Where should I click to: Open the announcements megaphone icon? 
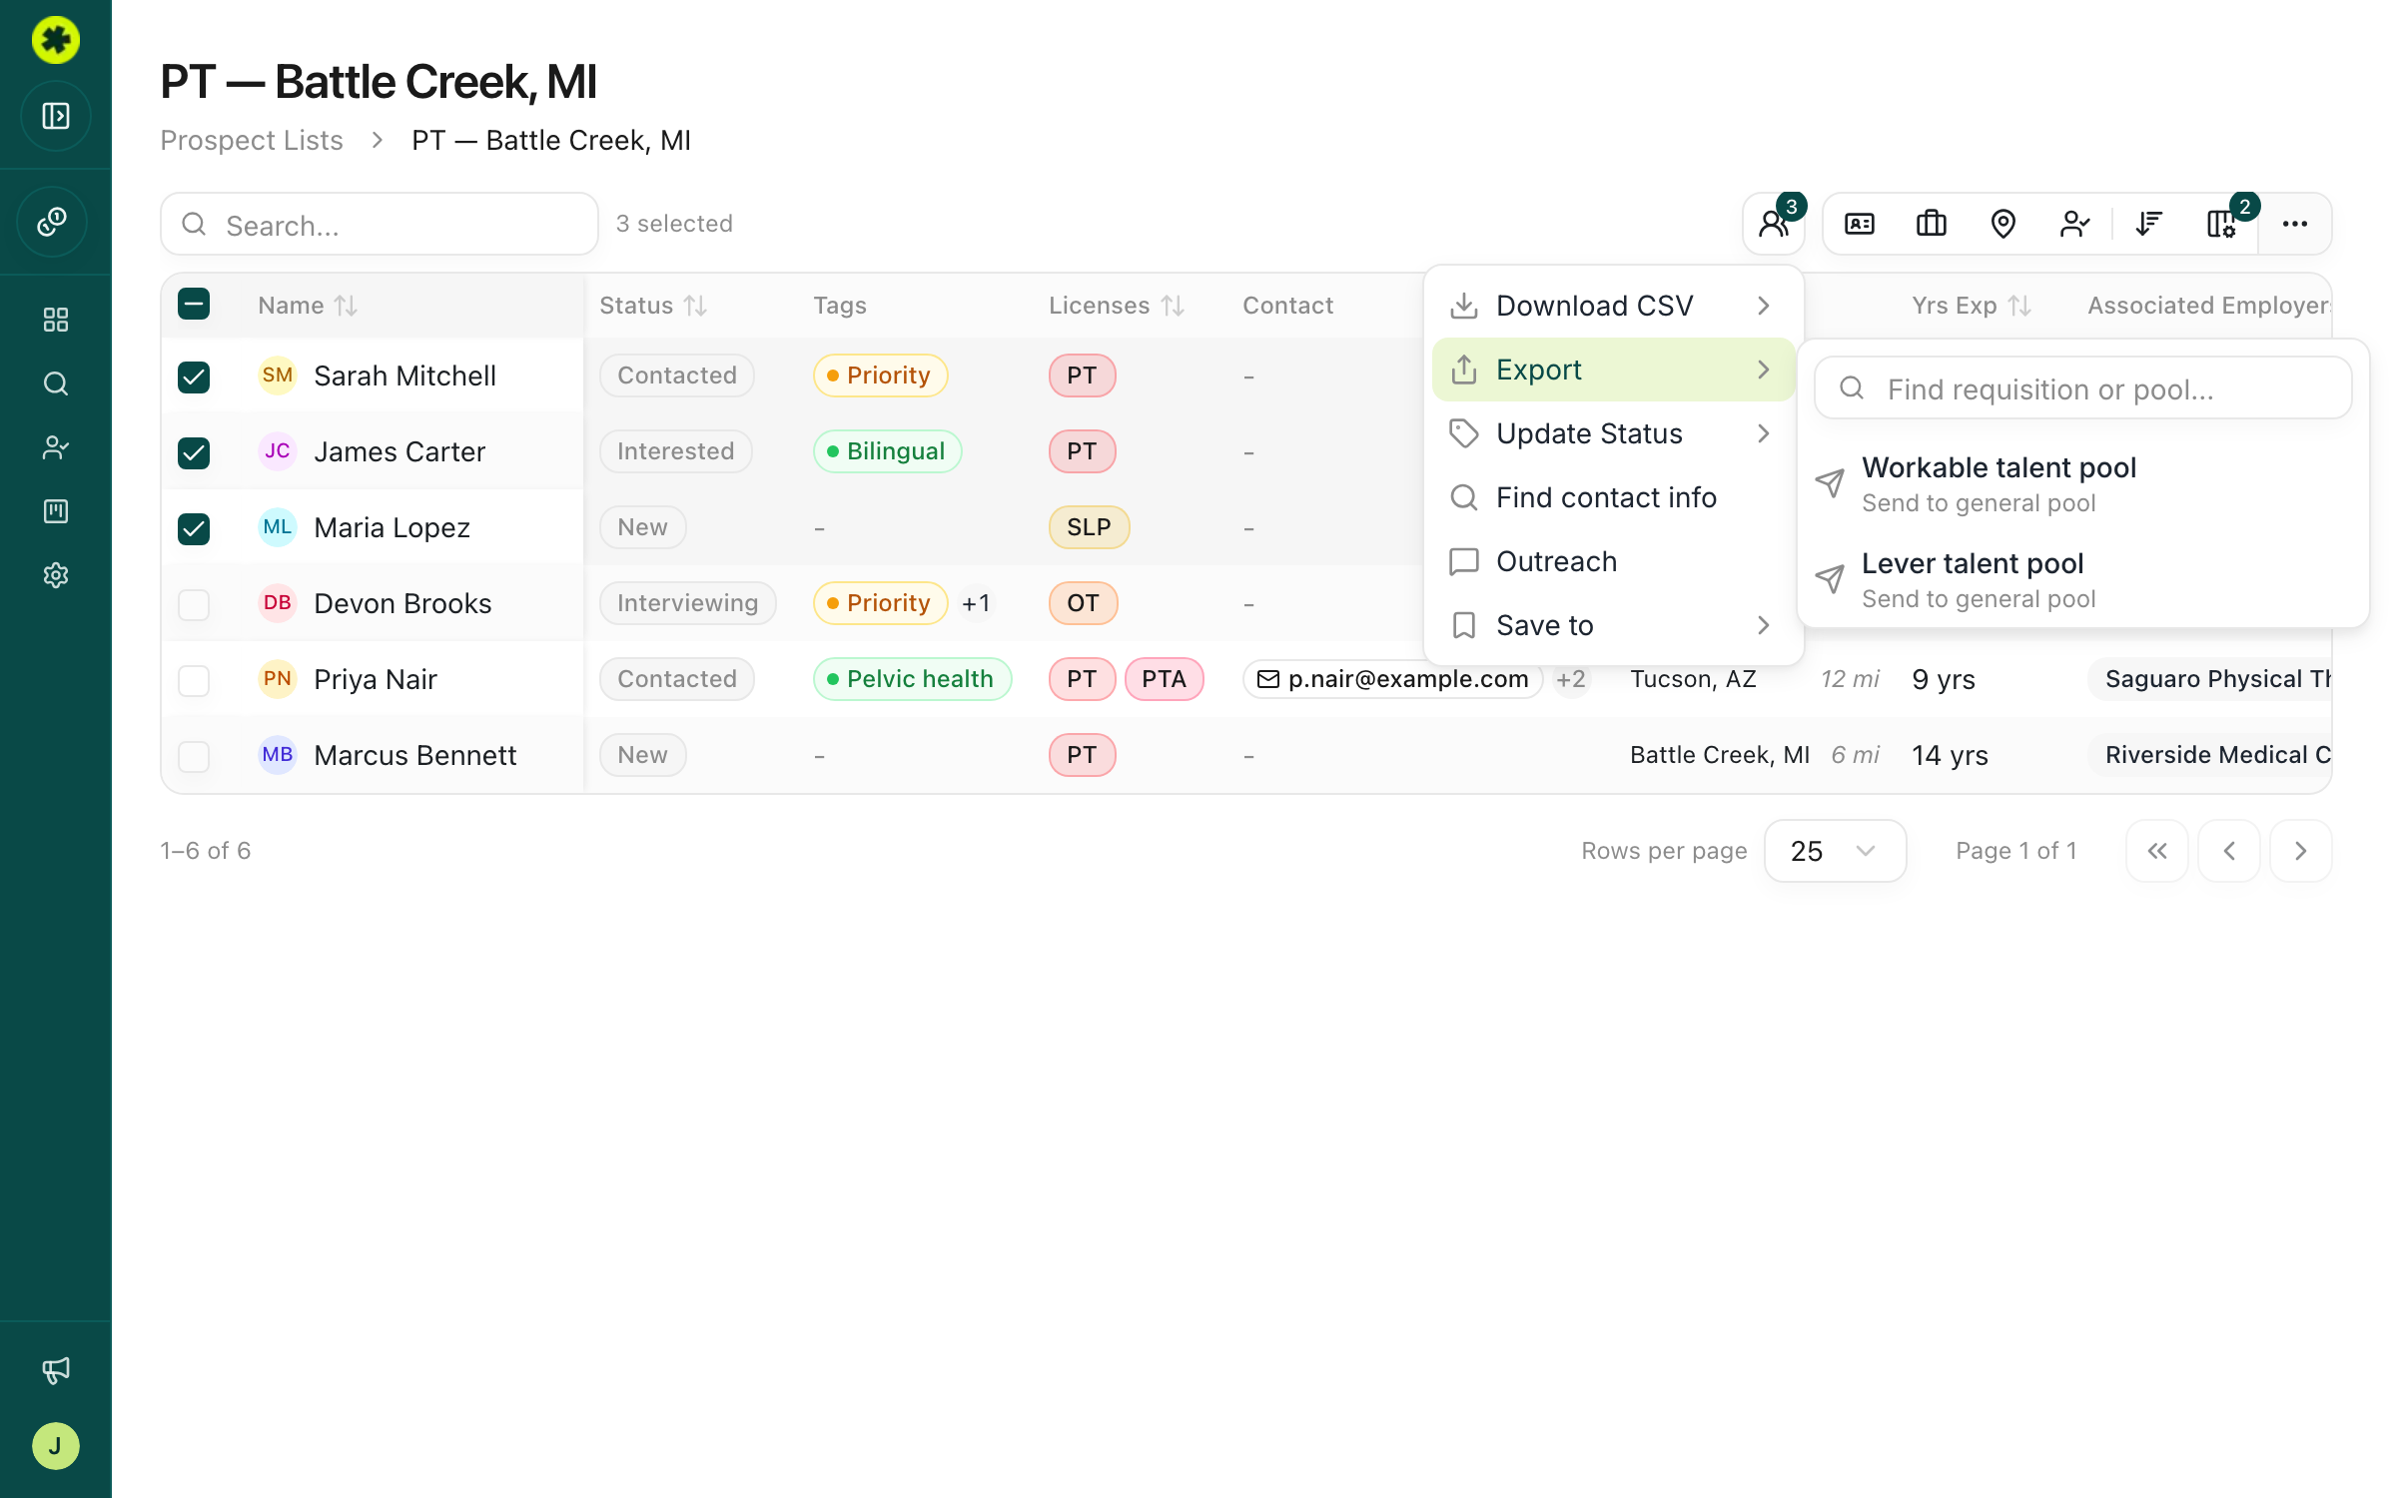56,1370
